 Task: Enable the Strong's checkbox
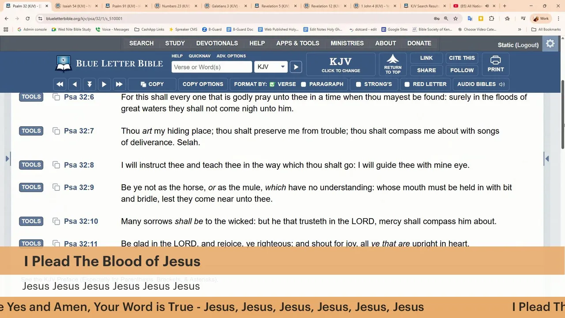pos(358,84)
